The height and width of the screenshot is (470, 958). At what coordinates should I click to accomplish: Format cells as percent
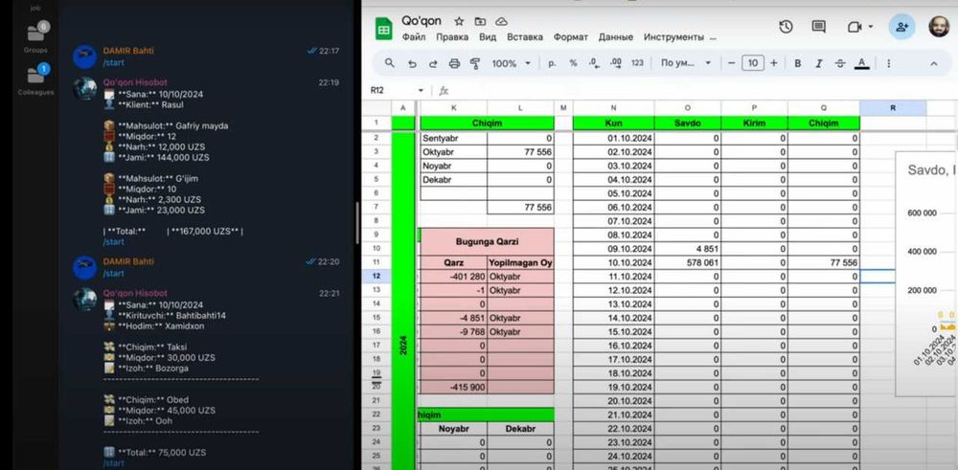tap(573, 63)
